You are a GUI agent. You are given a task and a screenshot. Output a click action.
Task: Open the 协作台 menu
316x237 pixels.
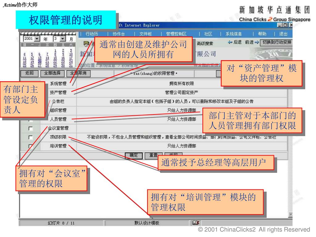point(118,34)
